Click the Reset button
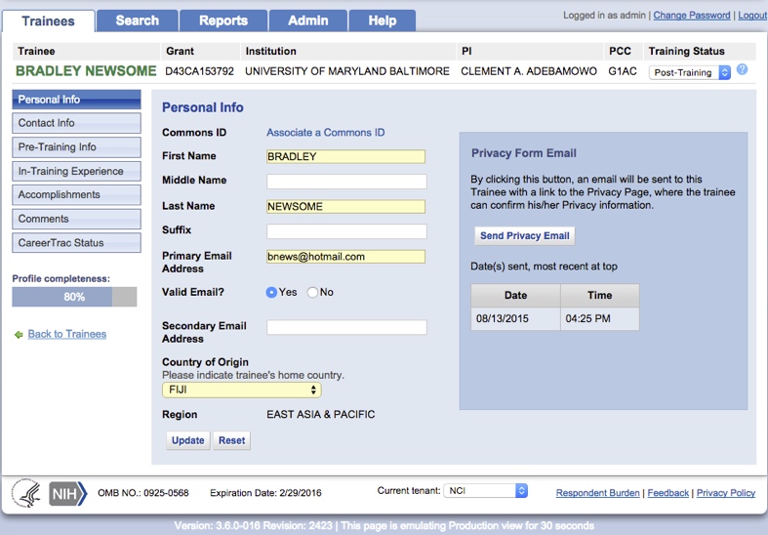This screenshot has width=768, height=535. pos(231,440)
